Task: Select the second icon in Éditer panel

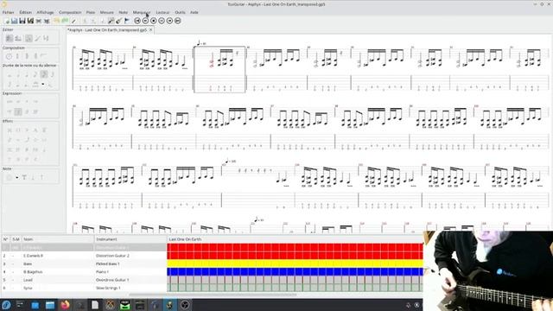Action: click(x=18, y=38)
